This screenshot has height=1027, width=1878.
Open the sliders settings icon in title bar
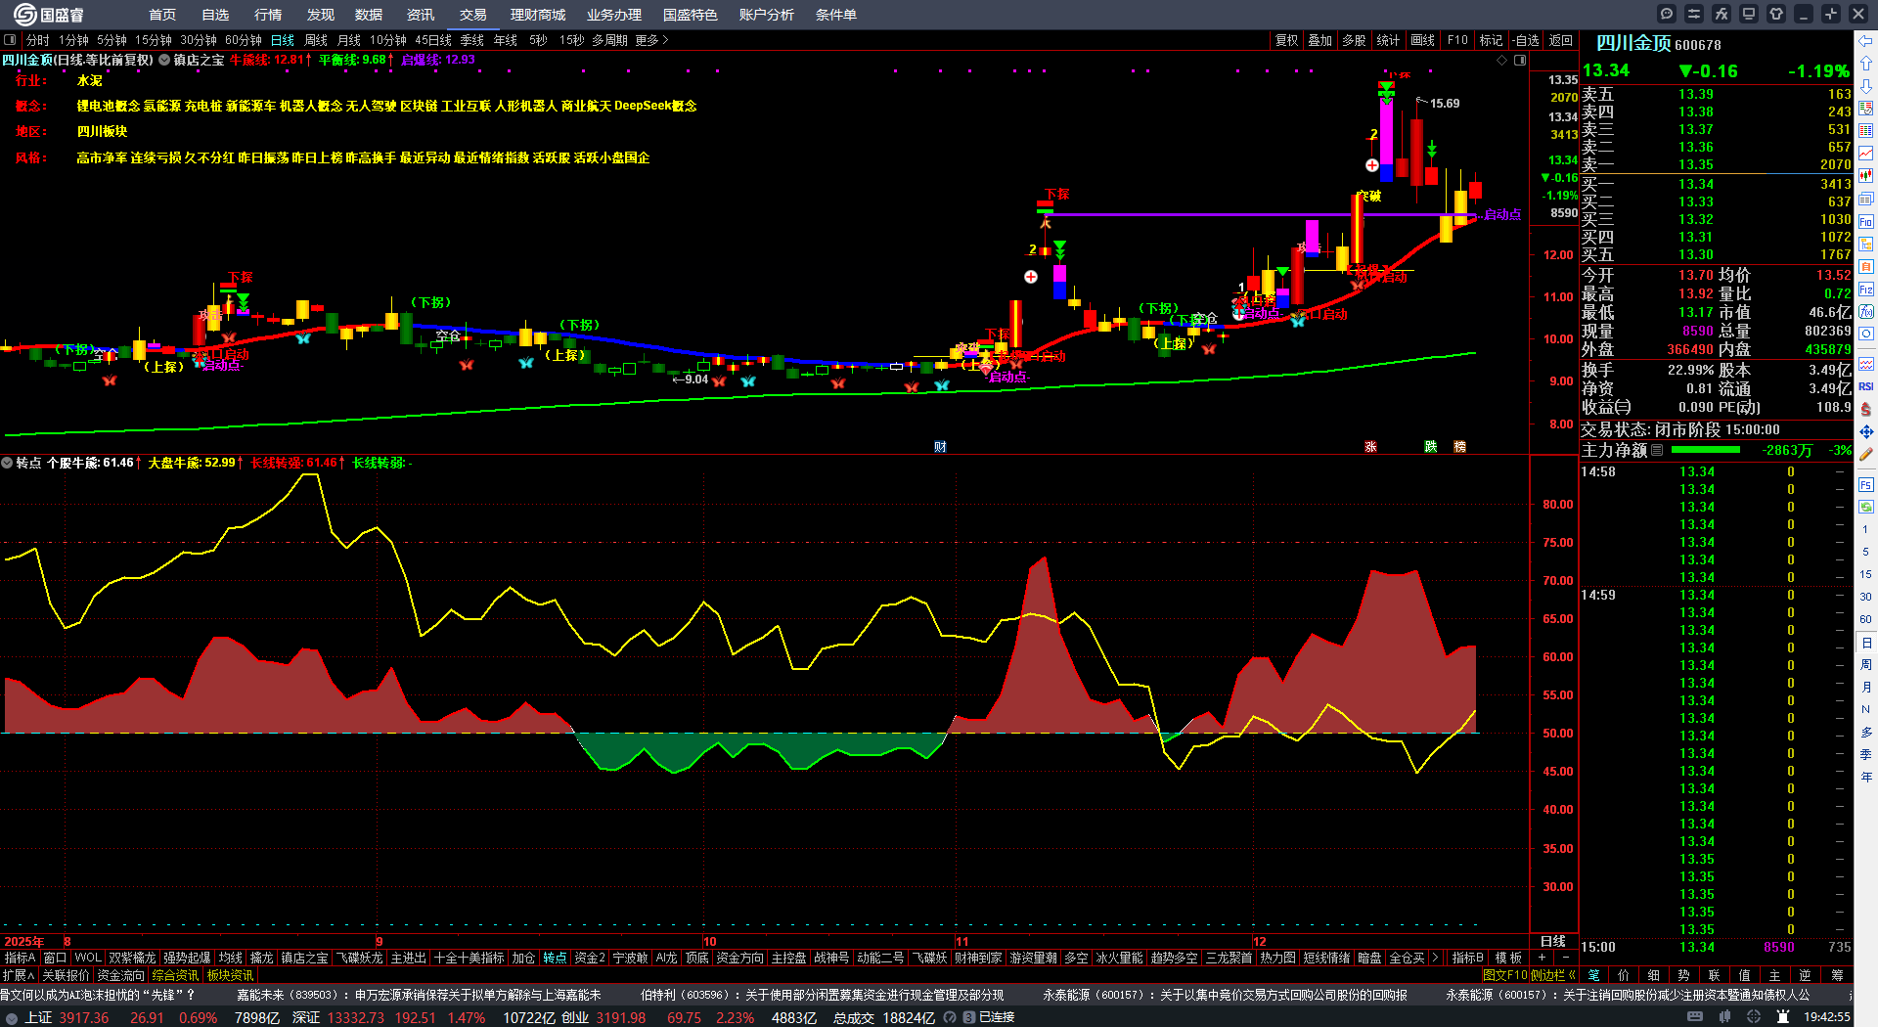click(x=1694, y=14)
